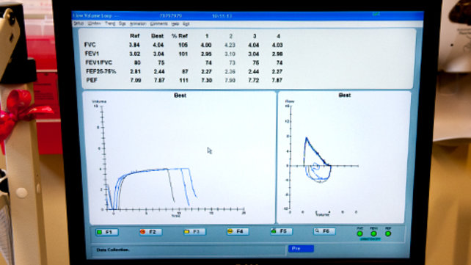Click the F6 magnifier button
This screenshot has width=471, height=265.
[324, 231]
